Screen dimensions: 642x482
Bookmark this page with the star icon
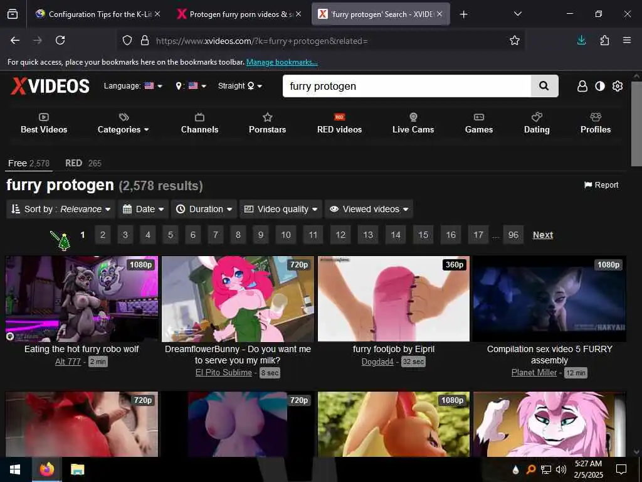pyautogui.click(x=515, y=40)
